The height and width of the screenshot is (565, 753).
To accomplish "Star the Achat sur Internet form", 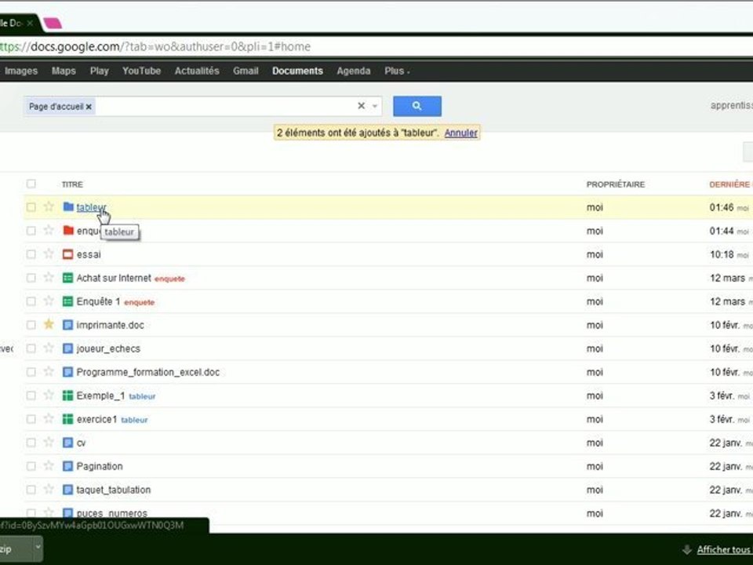I will coord(49,277).
